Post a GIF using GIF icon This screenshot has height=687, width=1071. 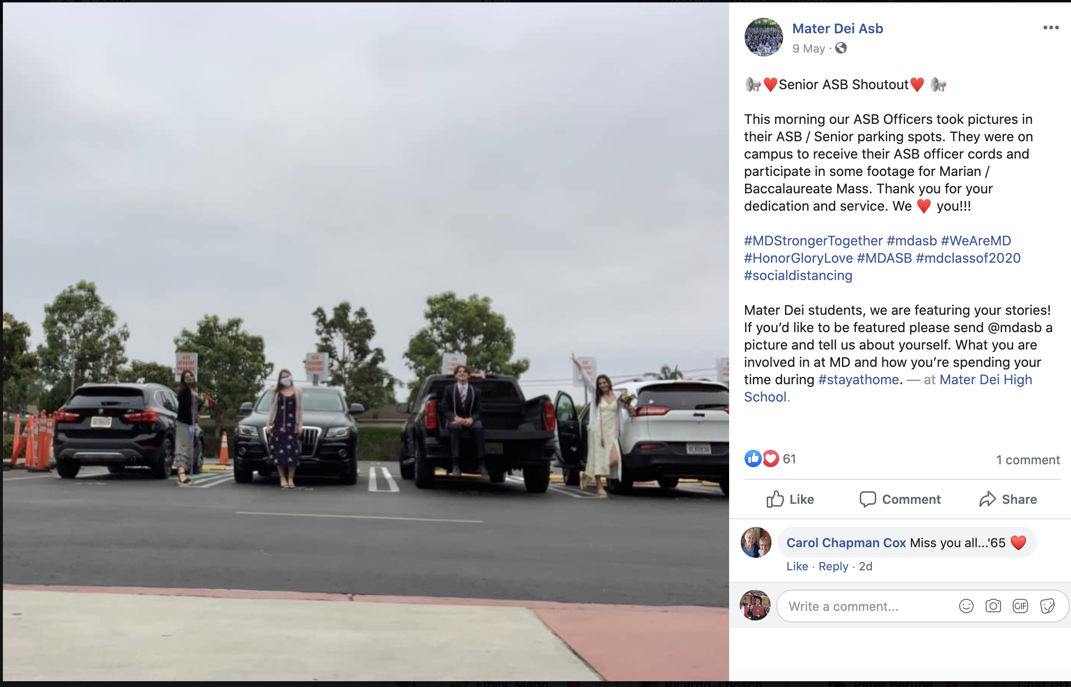pyautogui.click(x=1020, y=606)
